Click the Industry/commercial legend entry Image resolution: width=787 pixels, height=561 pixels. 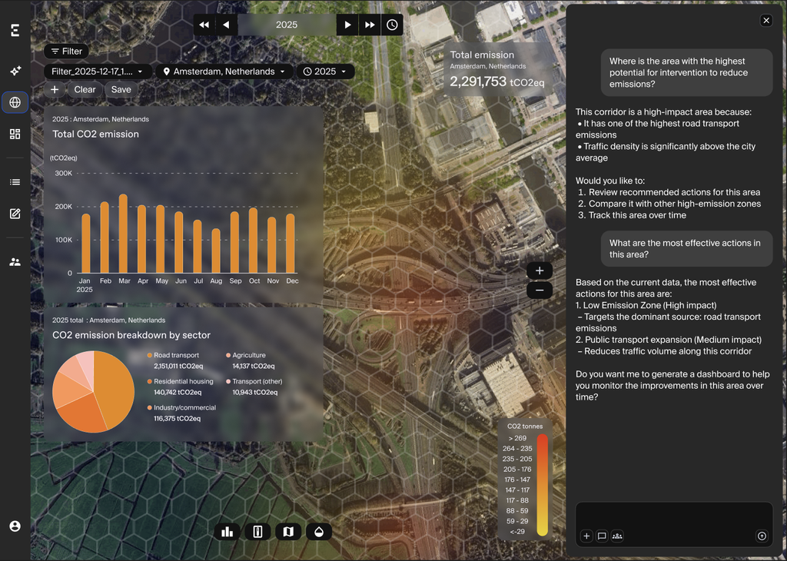click(x=181, y=413)
